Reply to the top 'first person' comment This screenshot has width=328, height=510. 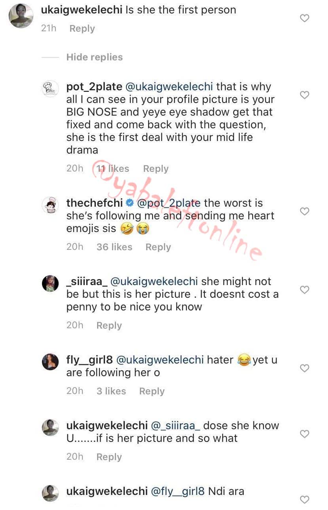coord(82,29)
